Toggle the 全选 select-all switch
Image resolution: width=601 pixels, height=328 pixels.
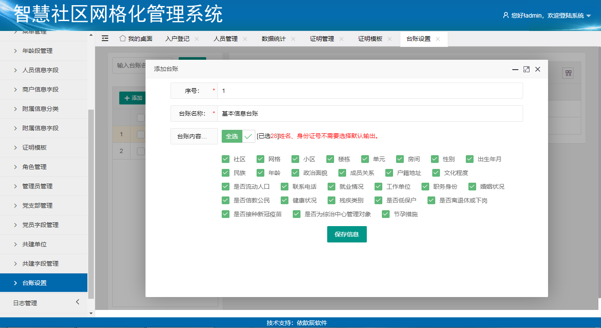click(238, 136)
